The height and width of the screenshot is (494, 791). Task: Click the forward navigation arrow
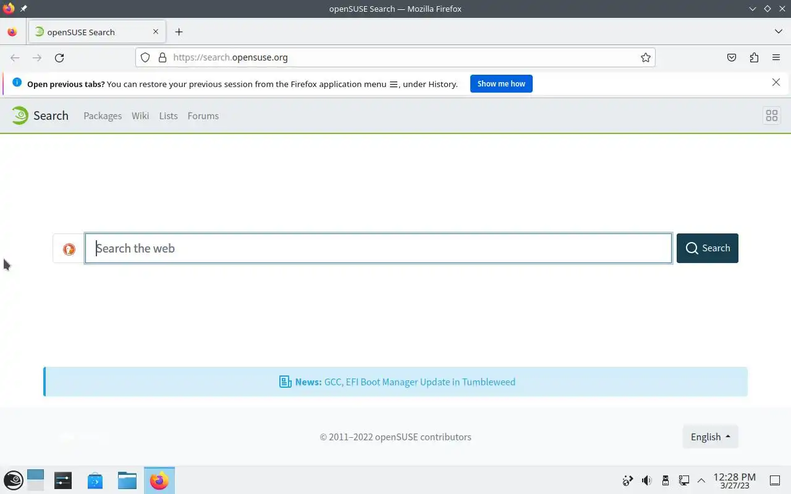[x=37, y=57]
